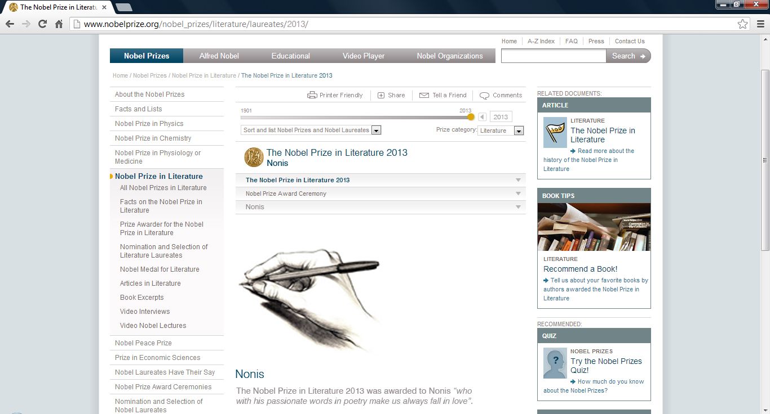Open All Nobel Prizes in Literature link
This screenshot has width=770, height=414.
click(x=163, y=188)
